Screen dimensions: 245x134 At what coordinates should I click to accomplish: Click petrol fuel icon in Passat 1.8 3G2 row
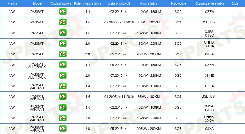pos(63,33)
